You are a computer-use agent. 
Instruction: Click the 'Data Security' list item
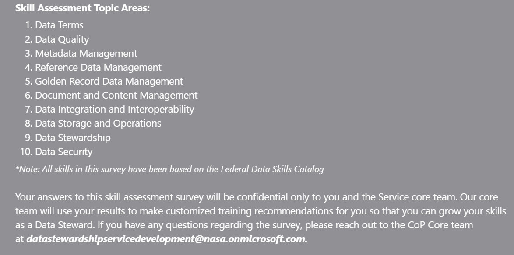pos(63,152)
